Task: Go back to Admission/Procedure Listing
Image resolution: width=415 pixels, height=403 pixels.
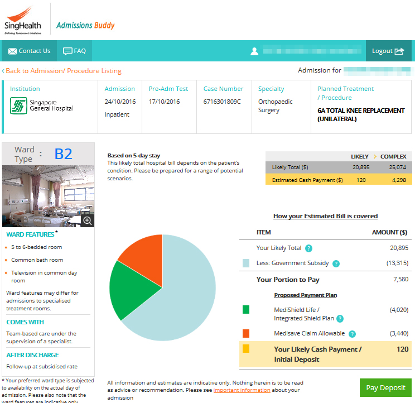Action: (62, 71)
